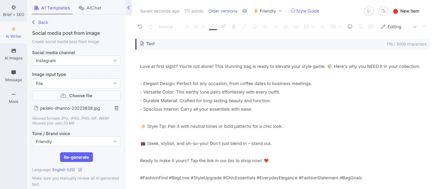Viewport: 433px width, 189px height.
Task: Enable numbered list formatting
Action: (x=286, y=26)
